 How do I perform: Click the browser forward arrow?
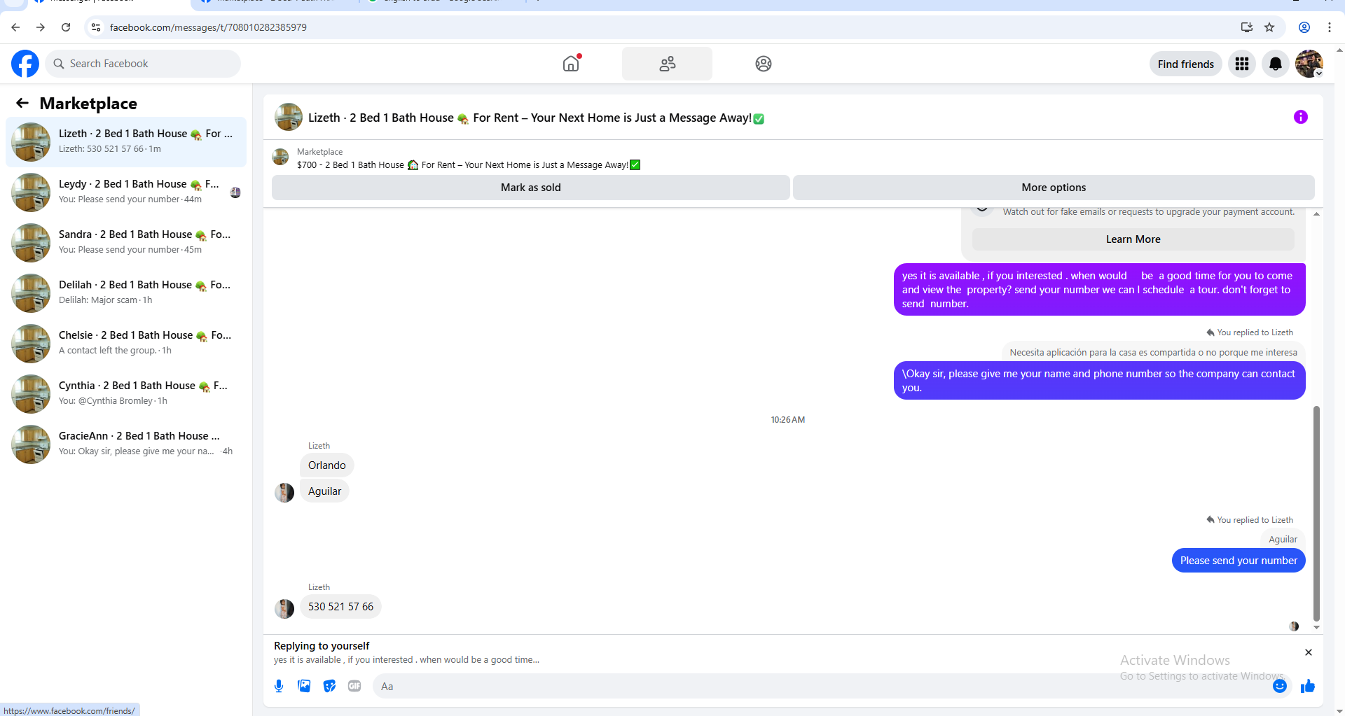point(41,27)
